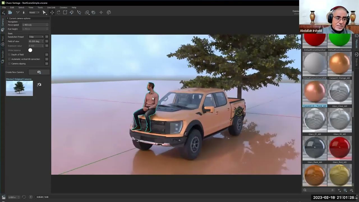This screenshot has height=202, width=359.
Task: Select the Glass_01_mtl material
Action: pyautogui.click(x=315, y=122)
